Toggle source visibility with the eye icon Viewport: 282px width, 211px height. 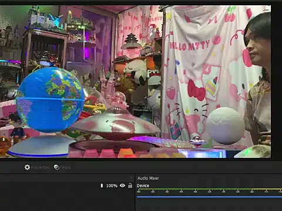pos(122,185)
